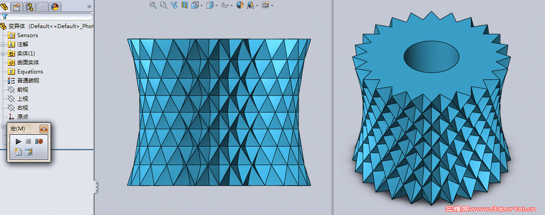Return to the previous view
Image resolution: width=545 pixels, height=215 pixels.
pyautogui.click(x=174, y=5)
